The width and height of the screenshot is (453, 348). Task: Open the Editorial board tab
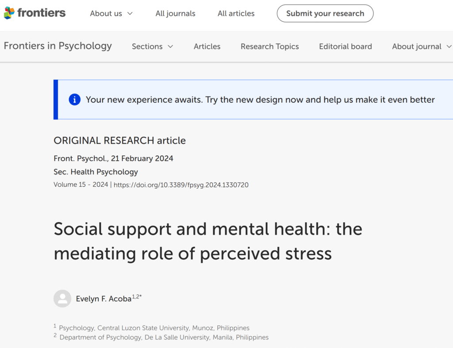tap(346, 46)
